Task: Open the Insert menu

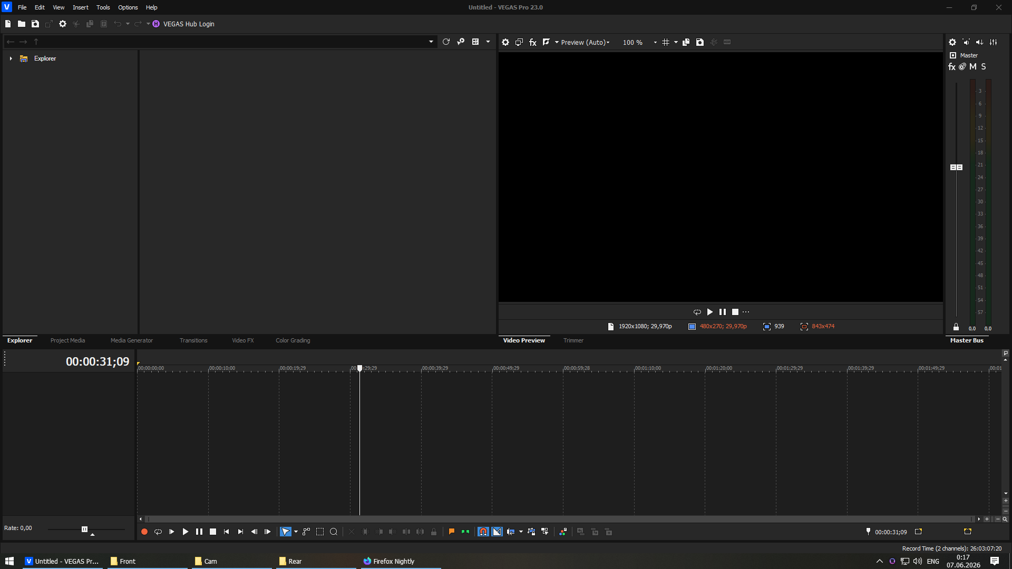Action: (80, 7)
